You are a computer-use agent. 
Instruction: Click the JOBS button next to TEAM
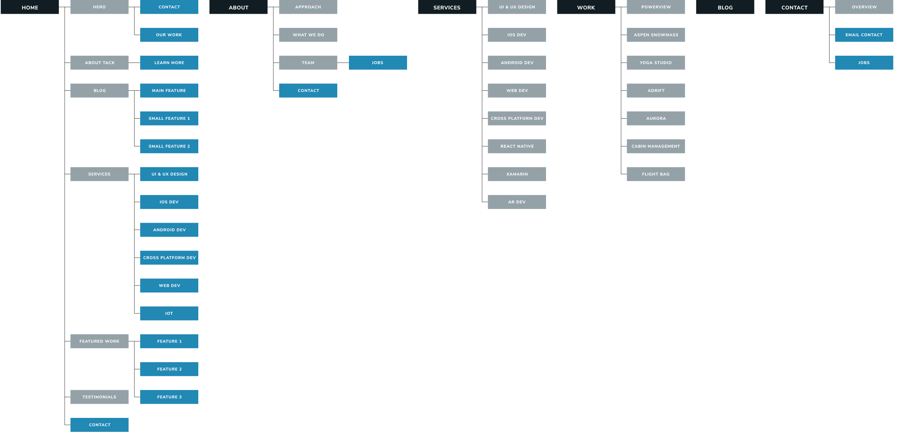378,63
